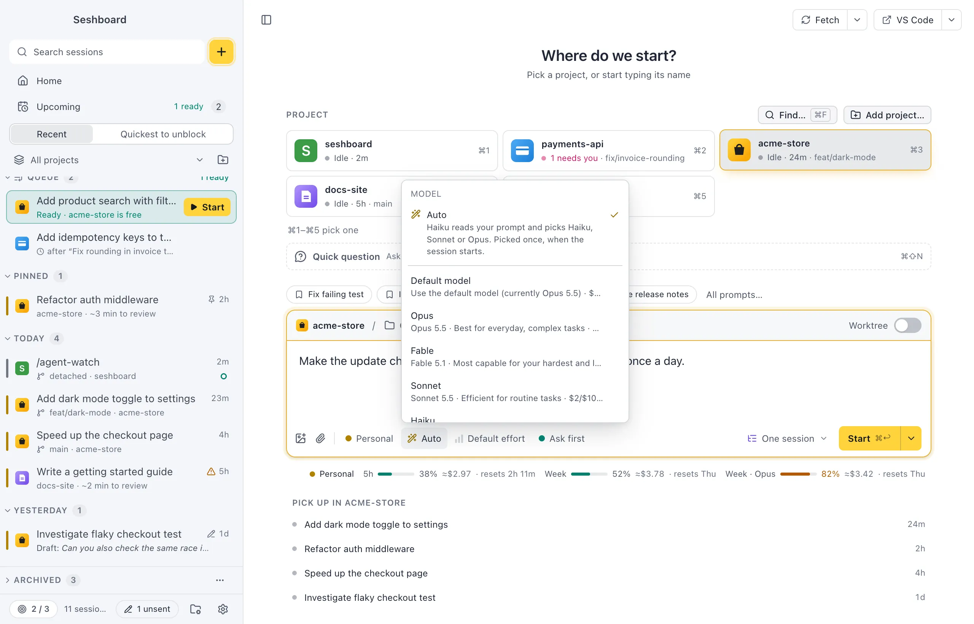The height and width of the screenshot is (624, 974).
Task: Open the Start button dropdown arrow
Action: pos(911,438)
